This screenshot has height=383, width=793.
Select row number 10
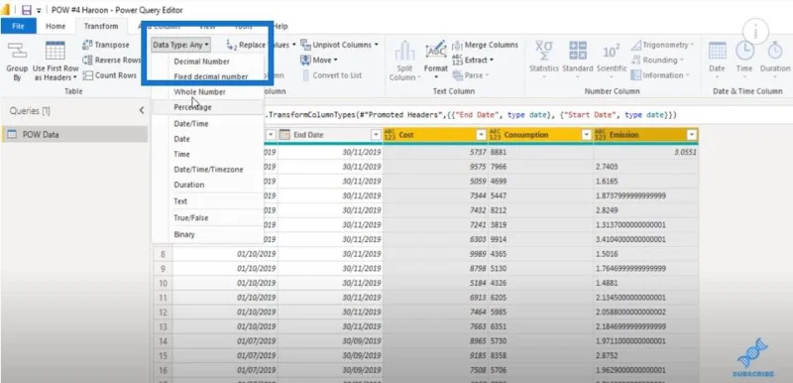(163, 283)
